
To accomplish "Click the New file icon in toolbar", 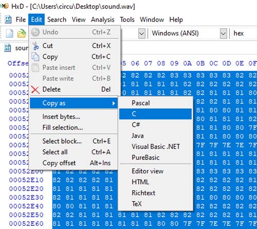I will pyautogui.click(x=10, y=33).
